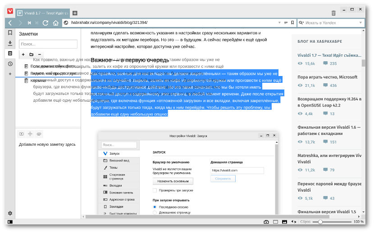Open the Vivaldi main menu logo

point(10,11)
